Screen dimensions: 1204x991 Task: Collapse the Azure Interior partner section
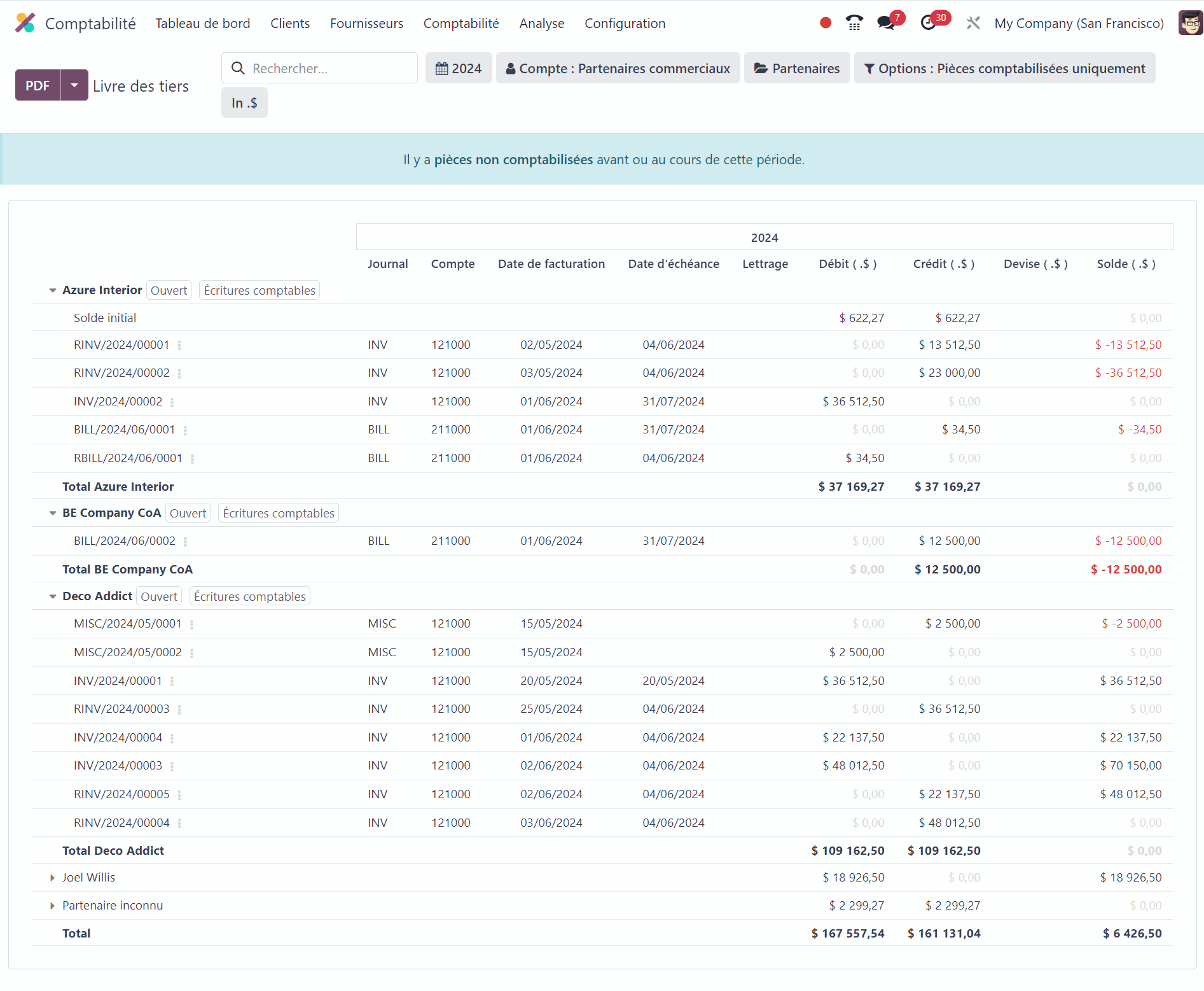click(x=53, y=291)
